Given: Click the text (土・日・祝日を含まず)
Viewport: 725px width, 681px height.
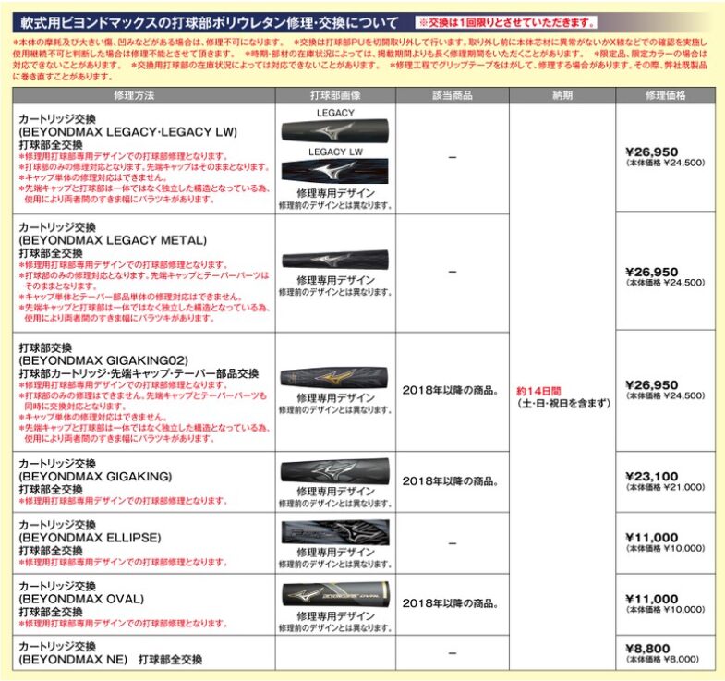Looking at the screenshot, I should pyautogui.click(x=563, y=404).
